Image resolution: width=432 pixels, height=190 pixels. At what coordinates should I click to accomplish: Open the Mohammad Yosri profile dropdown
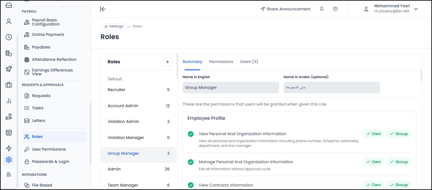pyautogui.click(x=392, y=9)
